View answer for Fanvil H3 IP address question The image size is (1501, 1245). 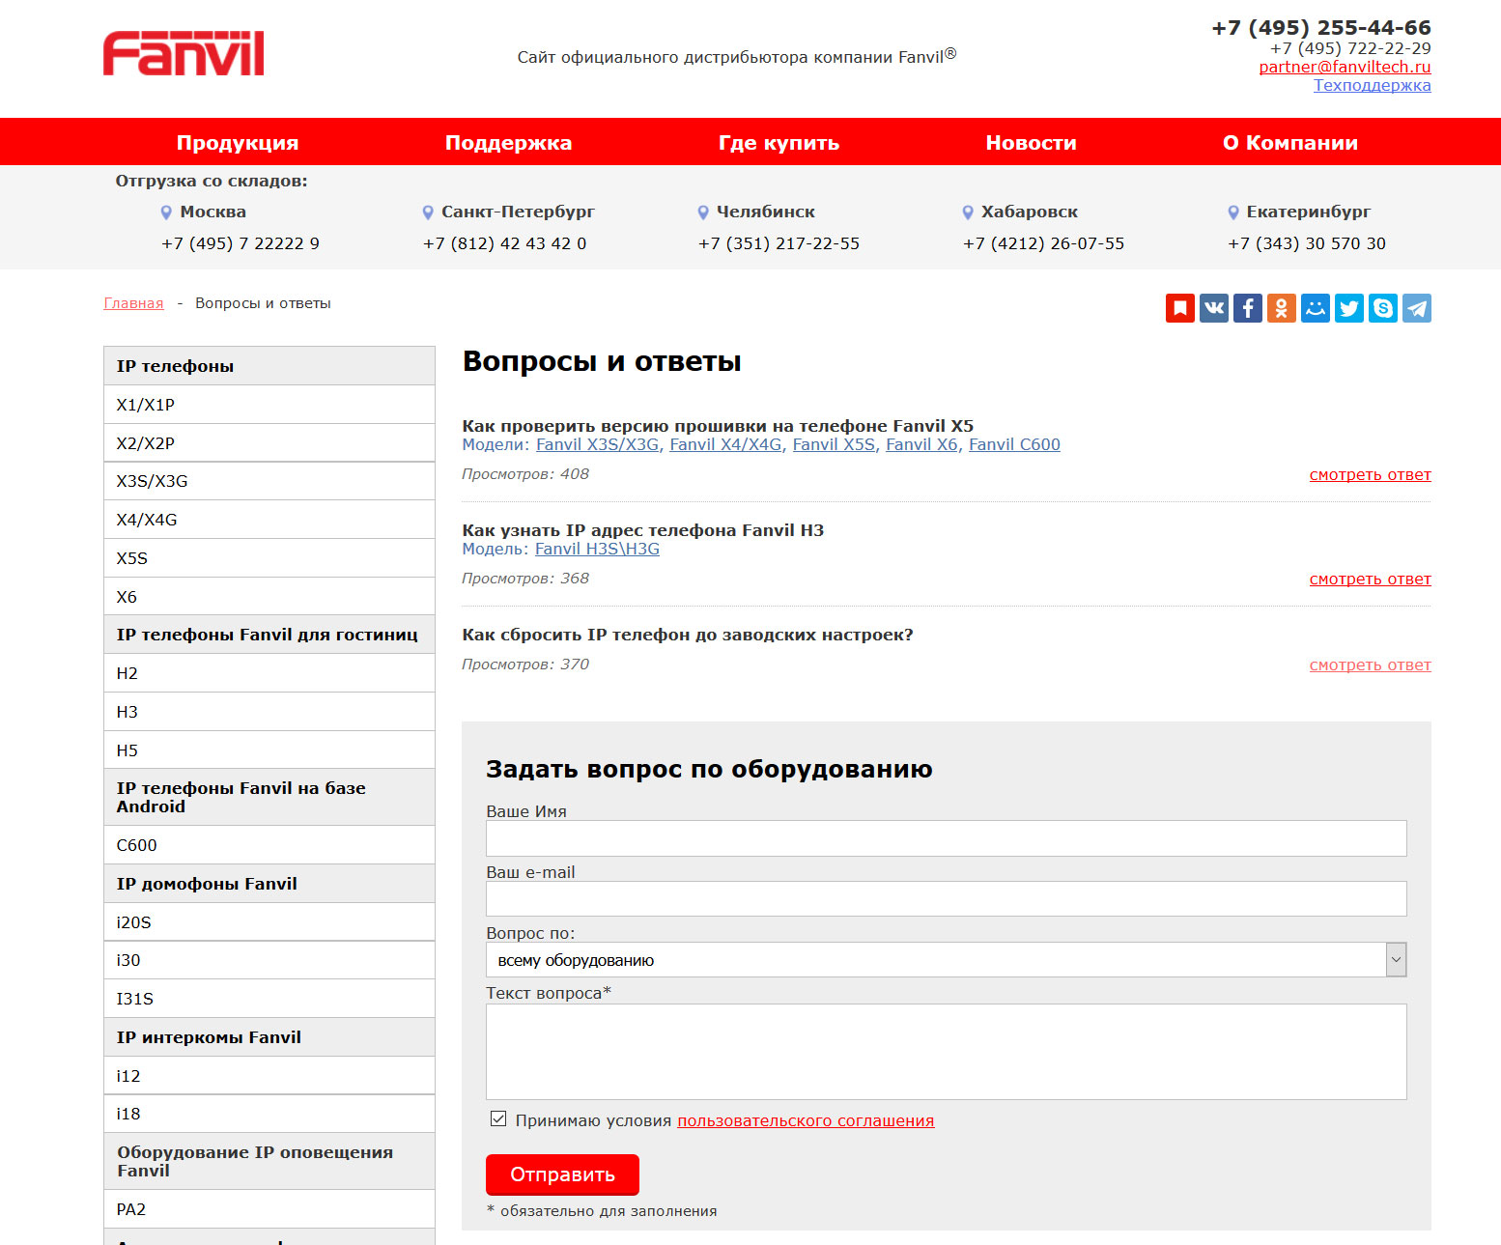click(x=1370, y=579)
